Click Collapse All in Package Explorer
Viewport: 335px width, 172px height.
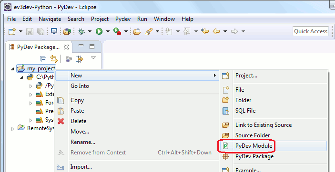(43, 59)
